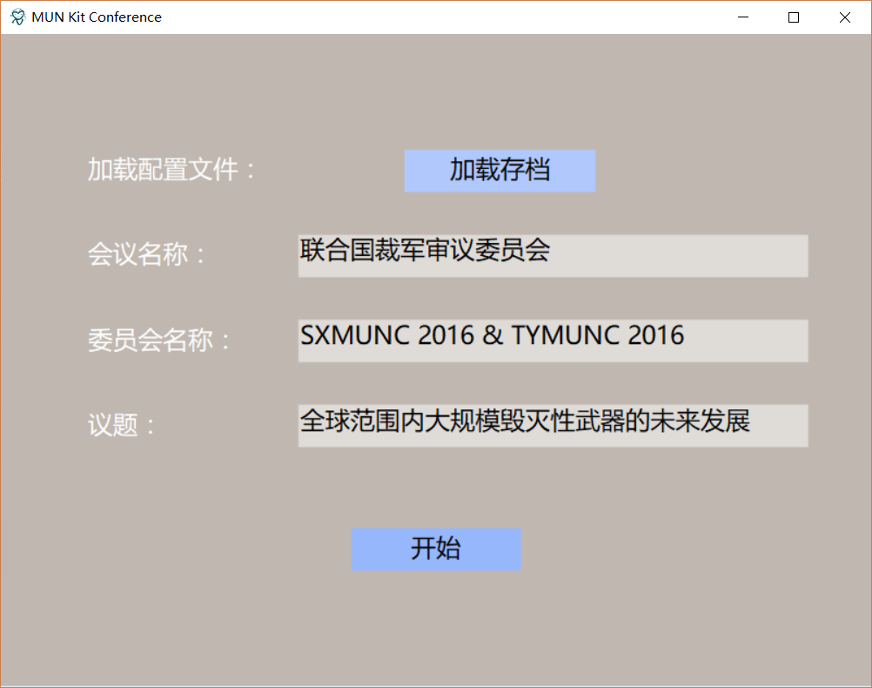Maximize the MUN Kit Conference window
Image resolution: width=872 pixels, height=688 pixels.
793,17
